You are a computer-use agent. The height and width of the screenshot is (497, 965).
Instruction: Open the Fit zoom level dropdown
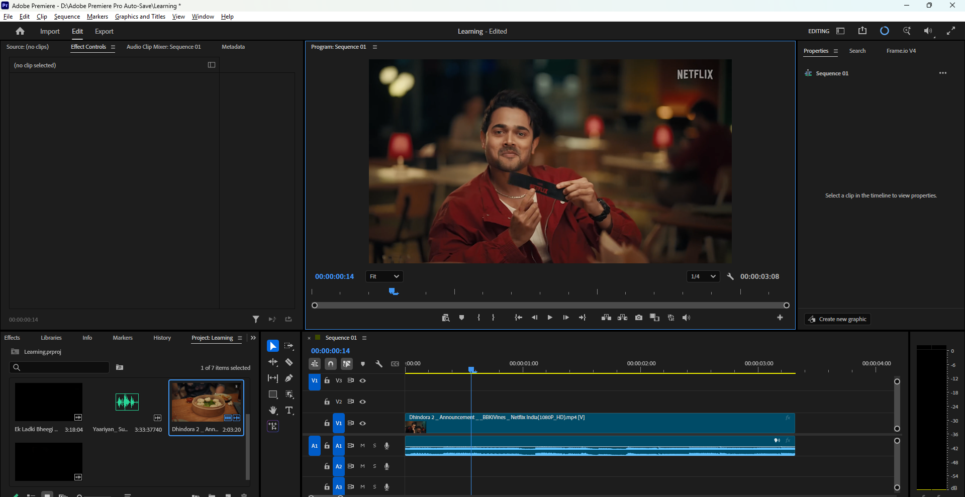pyautogui.click(x=384, y=276)
